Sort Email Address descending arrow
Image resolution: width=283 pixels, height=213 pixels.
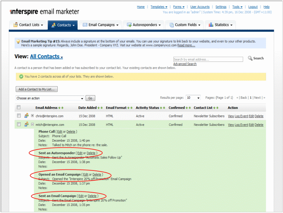click(63, 108)
